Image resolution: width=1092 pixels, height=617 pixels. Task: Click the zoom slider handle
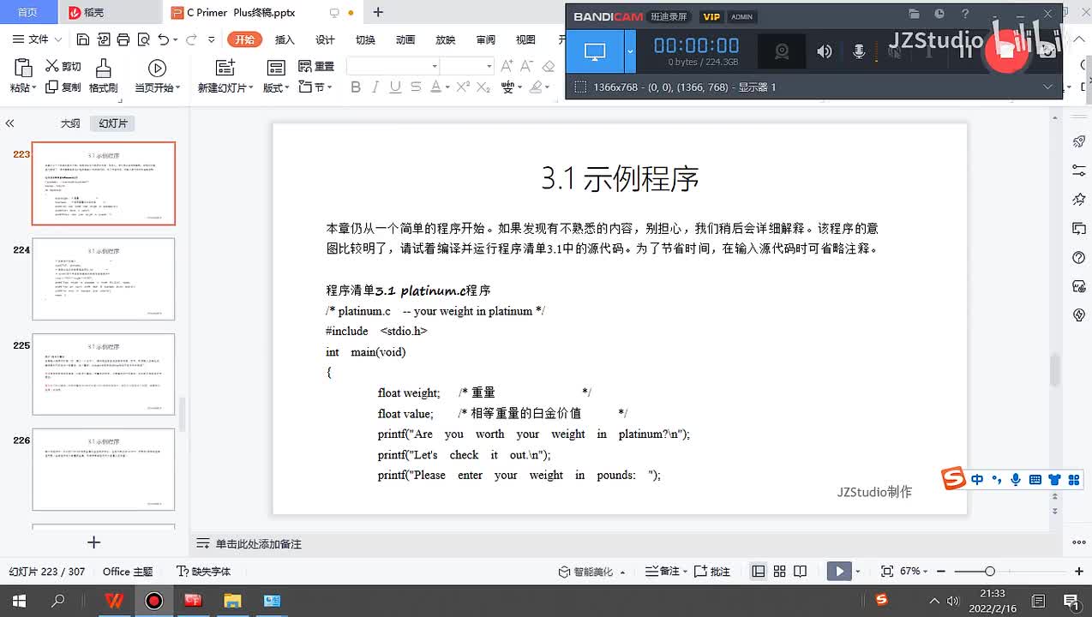click(990, 572)
